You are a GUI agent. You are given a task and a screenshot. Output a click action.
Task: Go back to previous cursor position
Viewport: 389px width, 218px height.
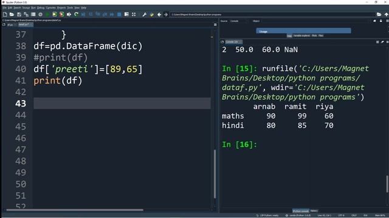[x=159, y=15]
